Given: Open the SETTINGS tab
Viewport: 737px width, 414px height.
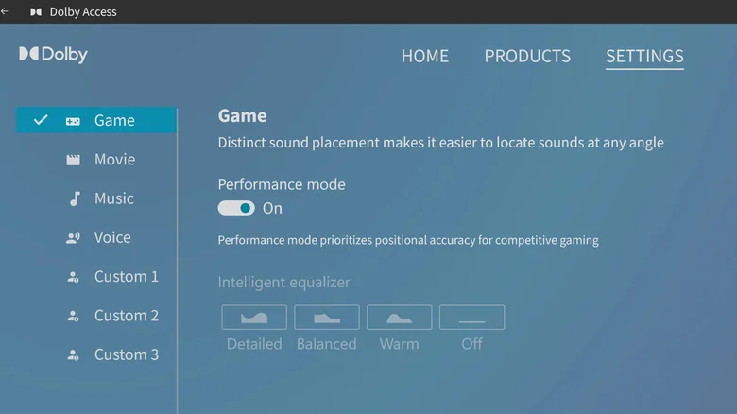Looking at the screenshot, I should pyautogui.click(x=644, y=57).
